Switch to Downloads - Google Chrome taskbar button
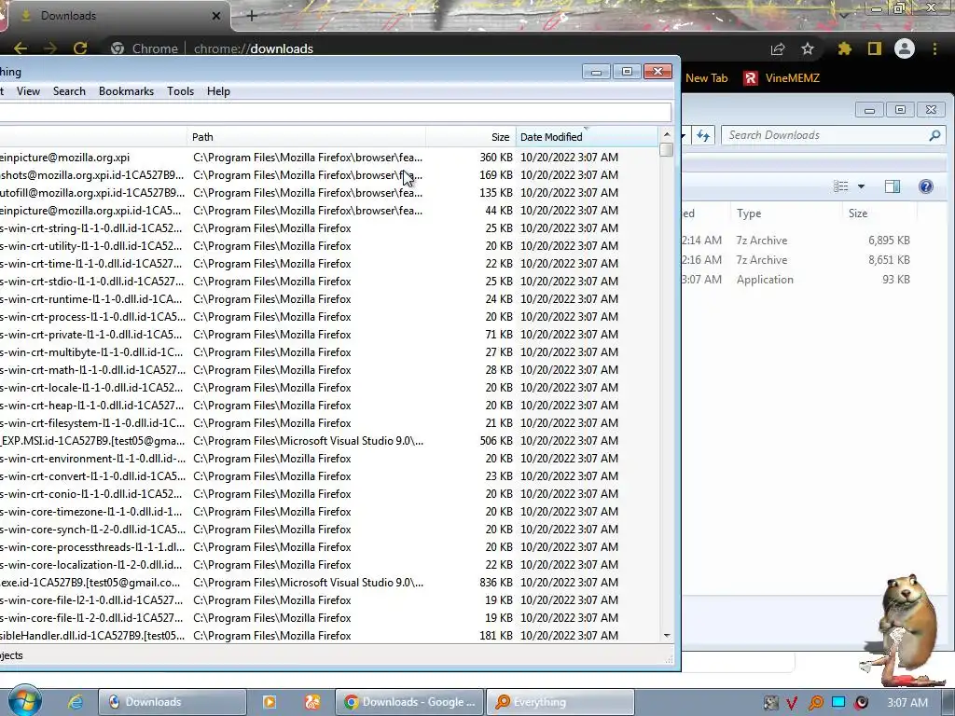Screen dimensions: 955x716 pos(409,702)
